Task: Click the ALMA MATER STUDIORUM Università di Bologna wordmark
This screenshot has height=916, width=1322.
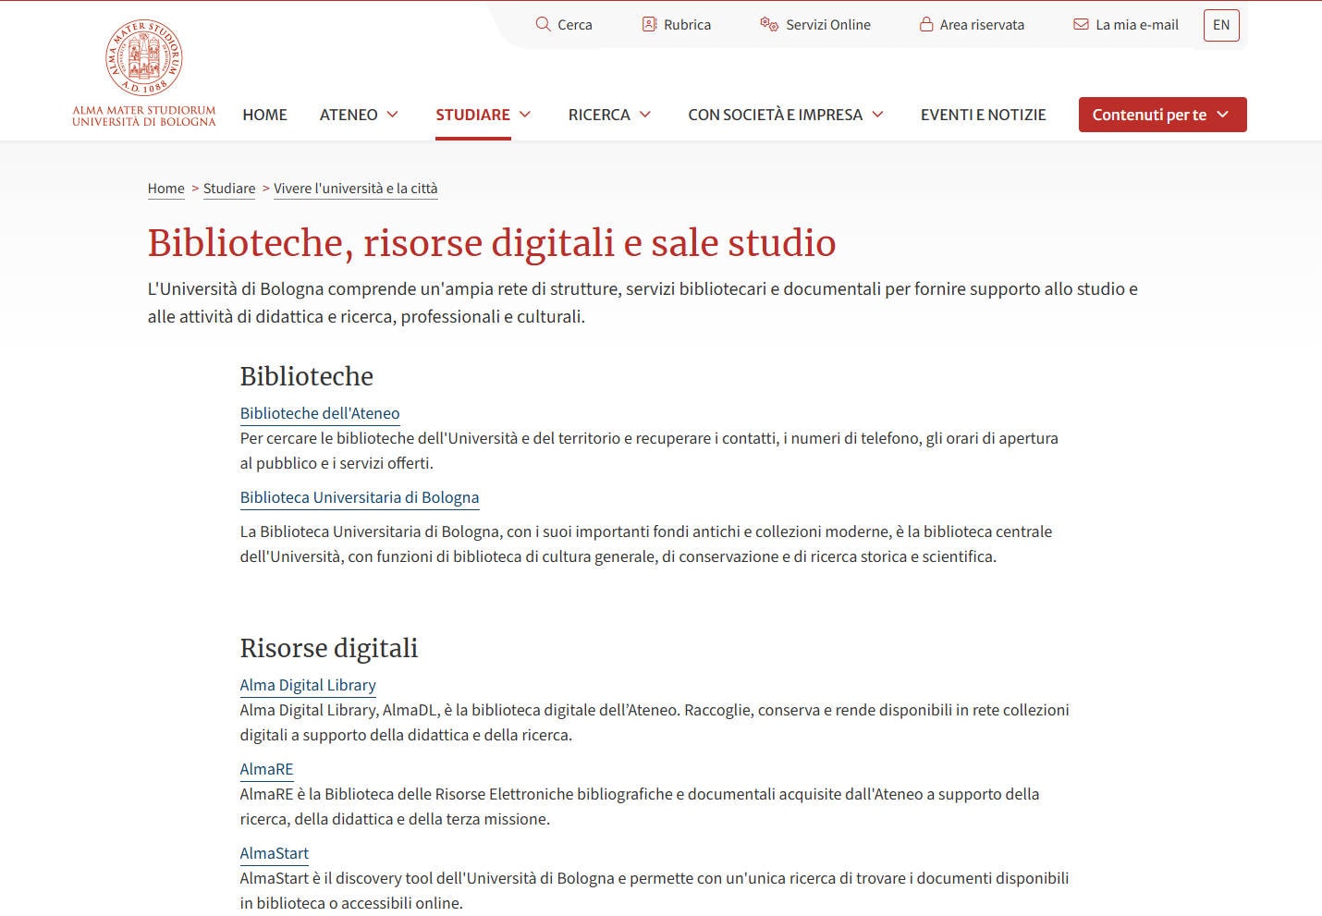Action: [x=144, y=116]
